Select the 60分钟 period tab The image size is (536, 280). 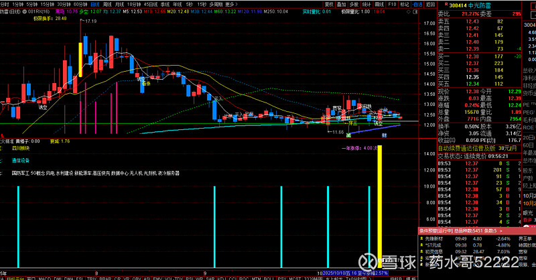click(x=80, y=5)
